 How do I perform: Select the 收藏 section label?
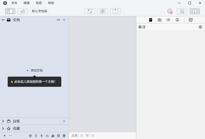[16, 129]
